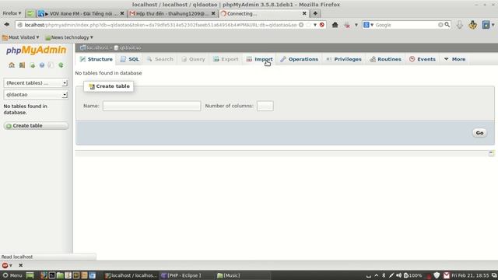This screenshot has height=280, width=498.
Task: Switch to the SQL tab
Action: pos(130,59)
